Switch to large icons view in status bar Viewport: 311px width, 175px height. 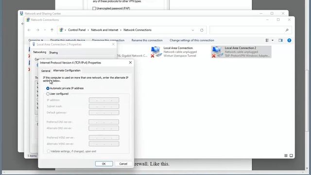pos(291,156)
